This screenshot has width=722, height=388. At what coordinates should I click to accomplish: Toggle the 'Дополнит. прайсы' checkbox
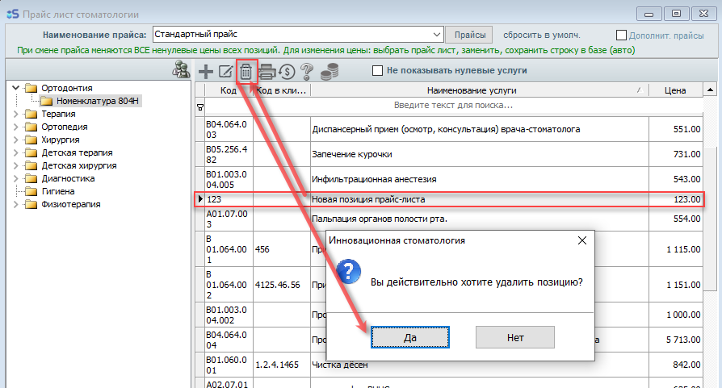click(x=621, y=35)
